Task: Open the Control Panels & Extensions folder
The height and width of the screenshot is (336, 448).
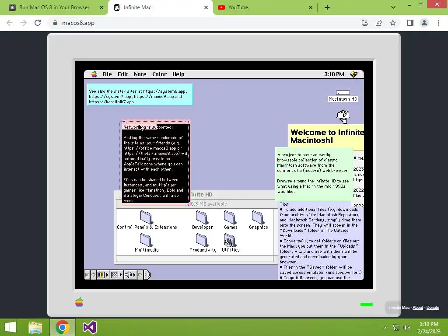Action: coord(147,220)
